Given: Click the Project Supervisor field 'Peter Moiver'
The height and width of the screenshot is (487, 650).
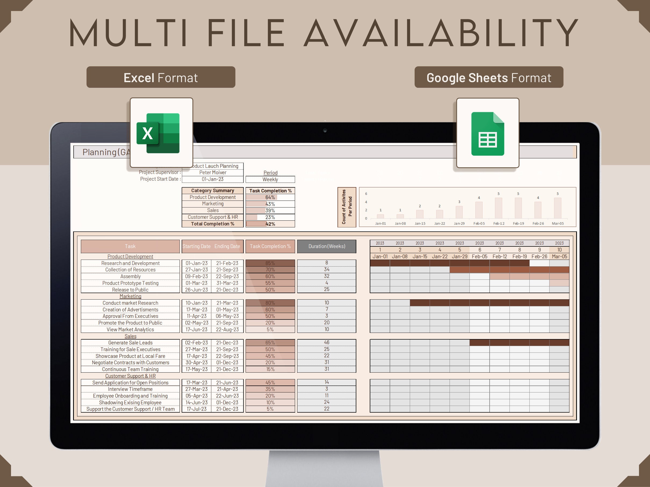Looking at the screenshot, I should click(x=212, y=173).
